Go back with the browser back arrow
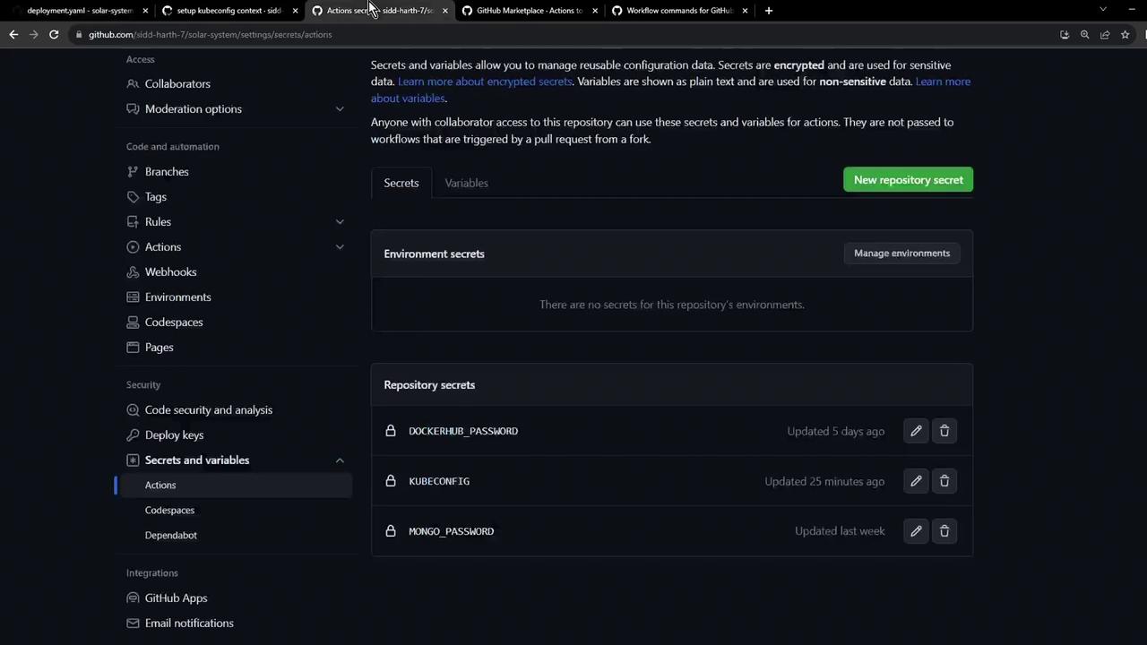The height and width of the screenshot is (645, 1147). point(13,35)
